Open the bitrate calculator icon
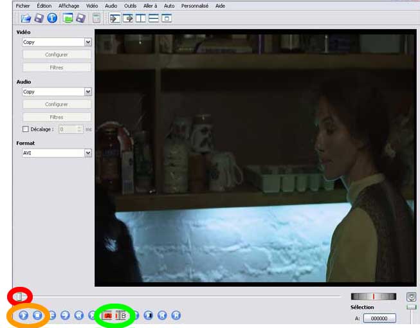 click(96, 18)
